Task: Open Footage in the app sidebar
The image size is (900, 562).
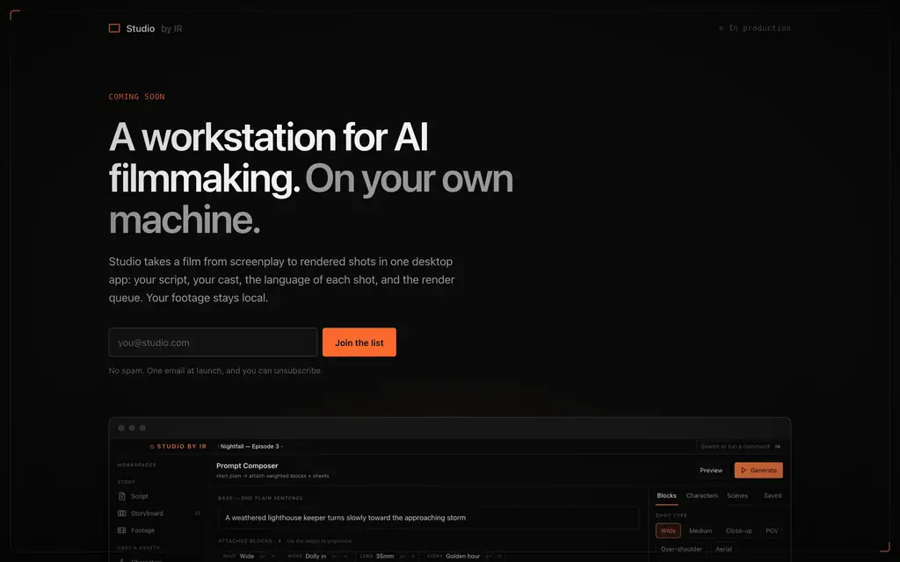Action: pos(136,530)
